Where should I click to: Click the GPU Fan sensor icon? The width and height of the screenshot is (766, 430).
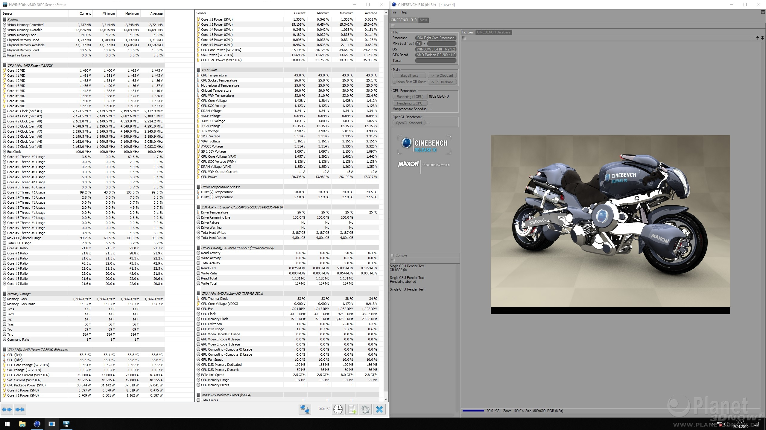click(x=198, y=309)
